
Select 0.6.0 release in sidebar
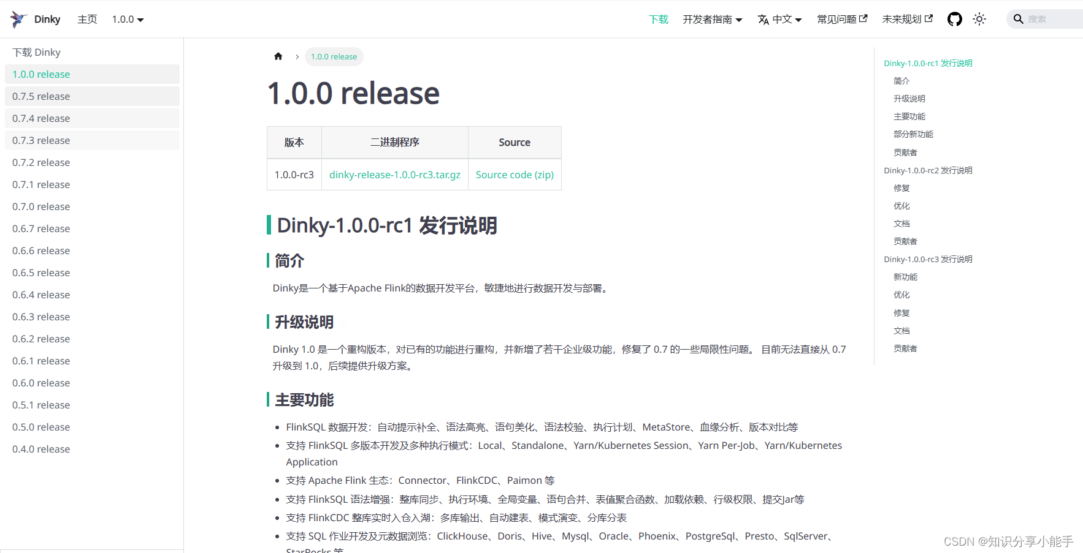point(92,383)
